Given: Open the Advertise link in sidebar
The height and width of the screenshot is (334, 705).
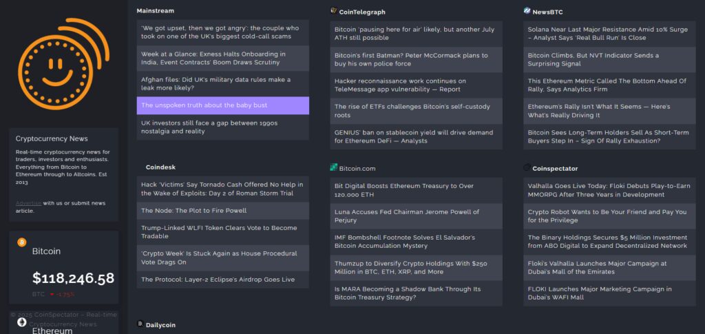Looking at the screenshot, I should [28, 203].
